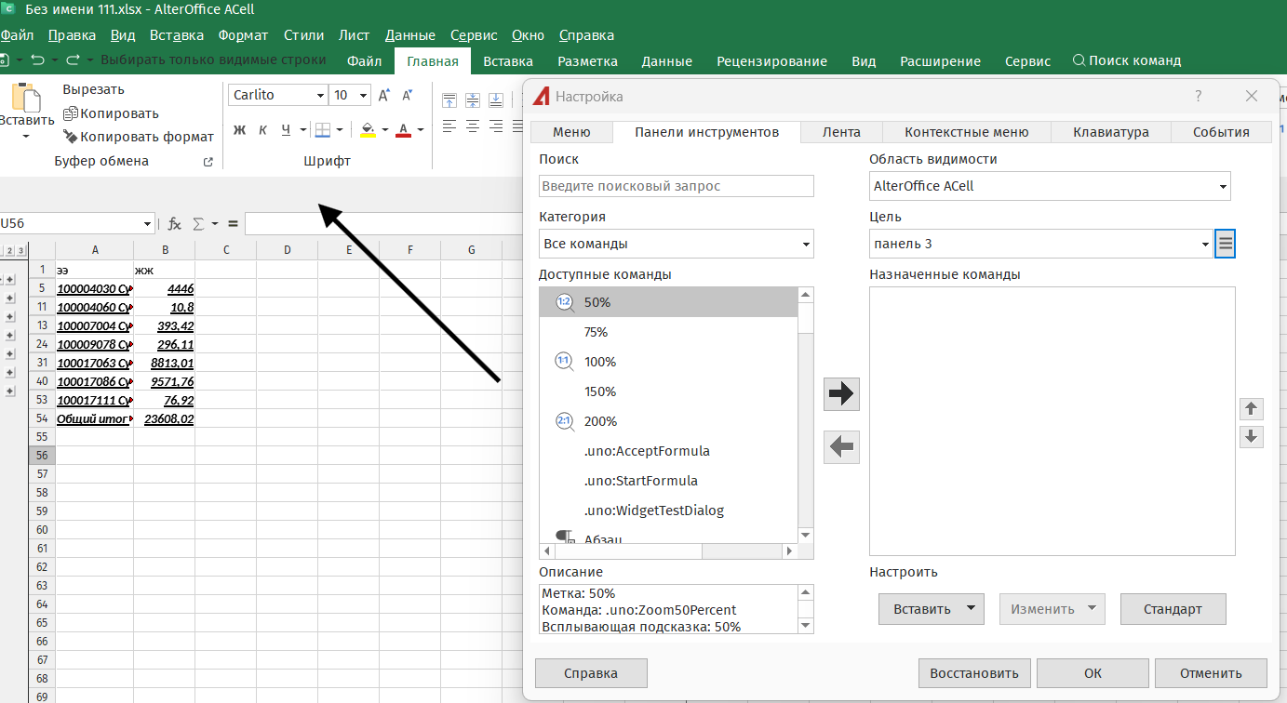Toggle italic with the К button
Viewport: 1287px width, 703px height.
262,129
